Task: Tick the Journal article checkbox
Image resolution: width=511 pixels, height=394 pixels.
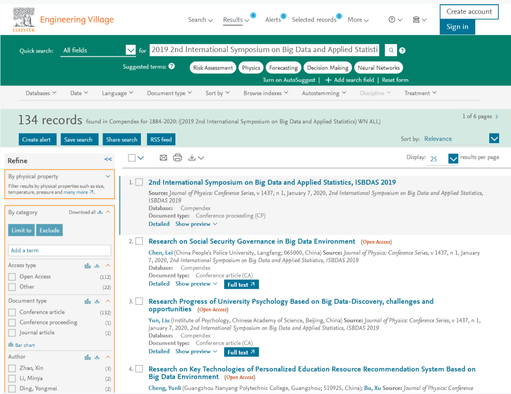Action: tap(12, 333)
